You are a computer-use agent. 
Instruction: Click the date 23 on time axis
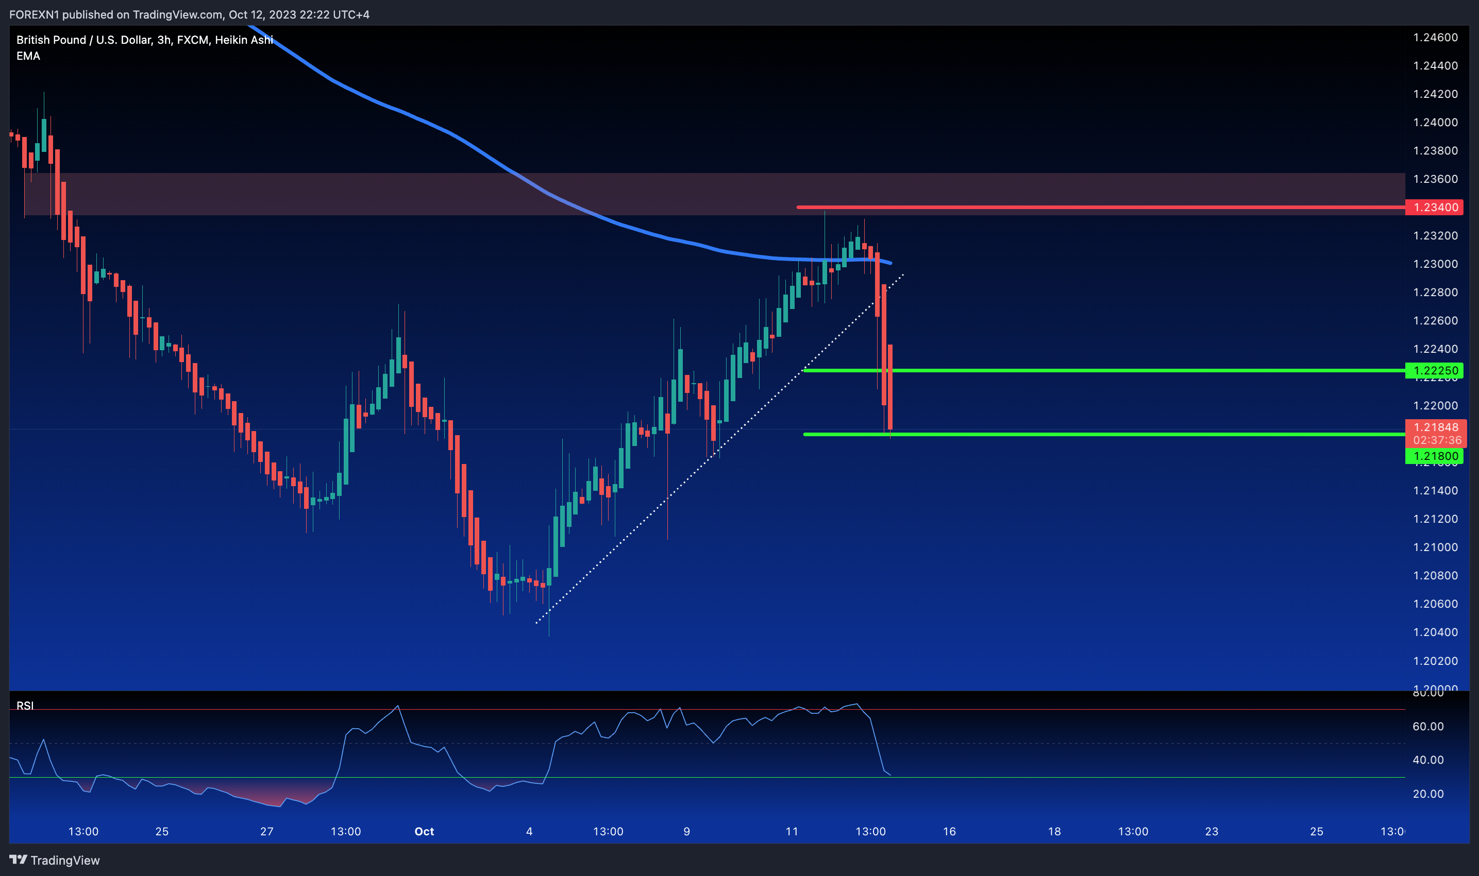pyautogui.click(x=1212, y=831)
